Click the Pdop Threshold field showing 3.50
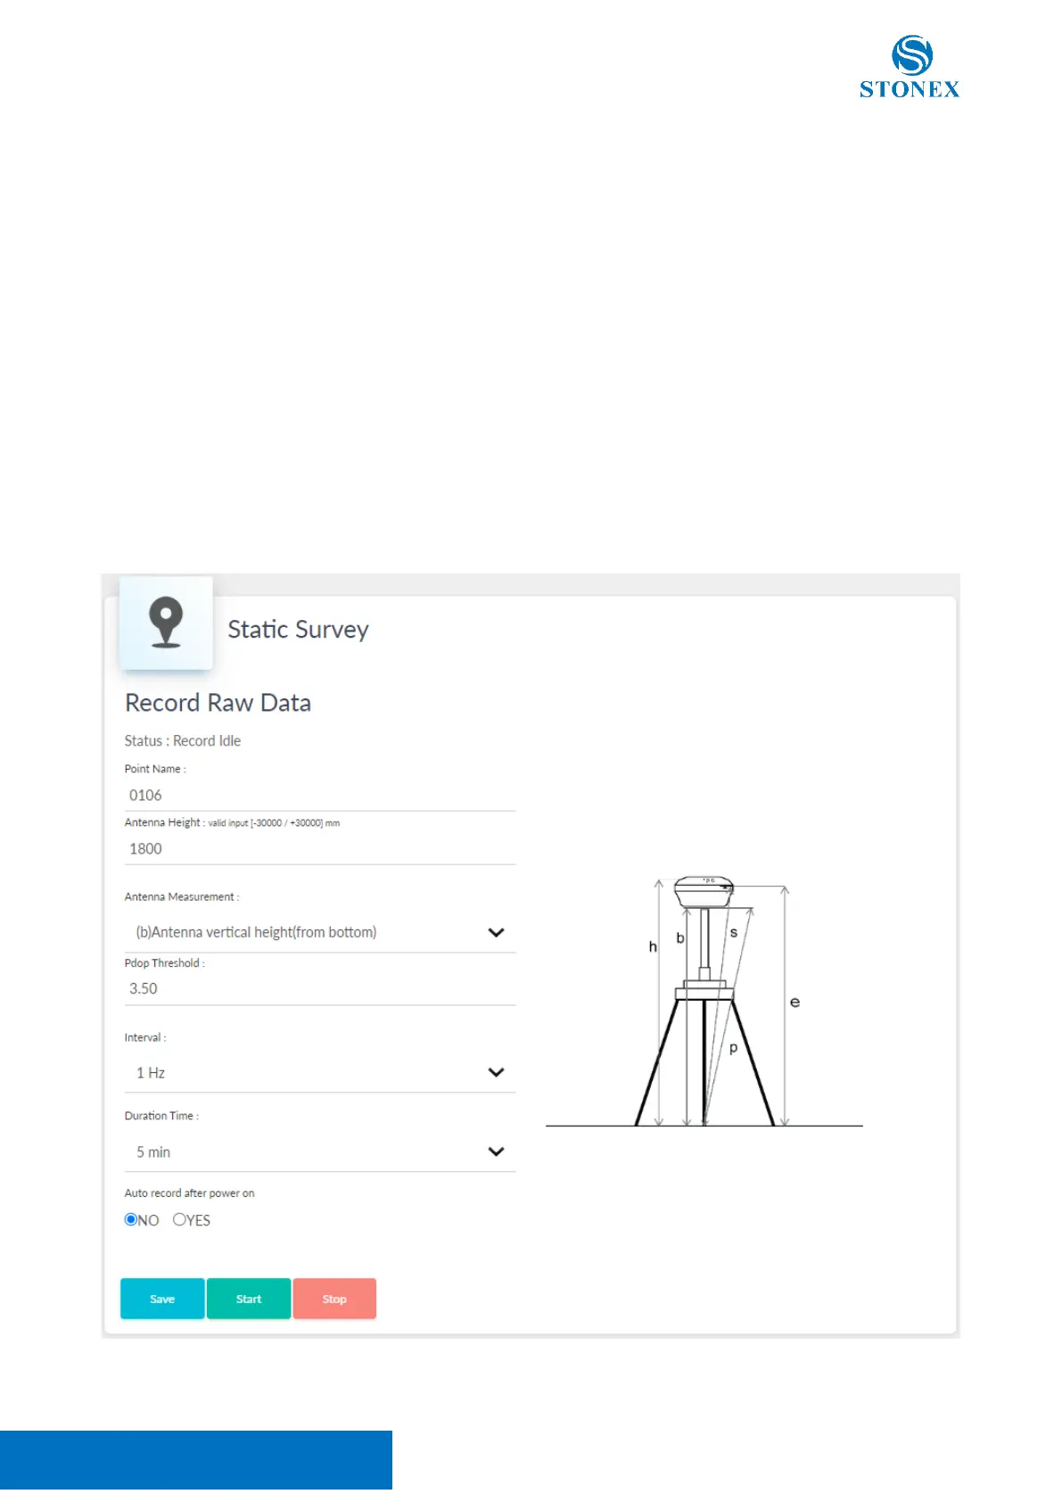Image resolution: width=1062 pixels, height=1502 pixels. 319,988
